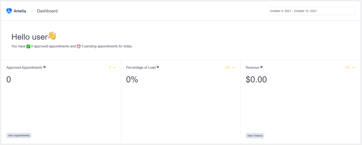Click the green checkmark approved icon
This screenshot has width=362, height=145.
pos(28,46)
